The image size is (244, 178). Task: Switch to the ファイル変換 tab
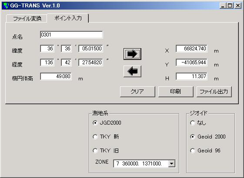(27, 19)
